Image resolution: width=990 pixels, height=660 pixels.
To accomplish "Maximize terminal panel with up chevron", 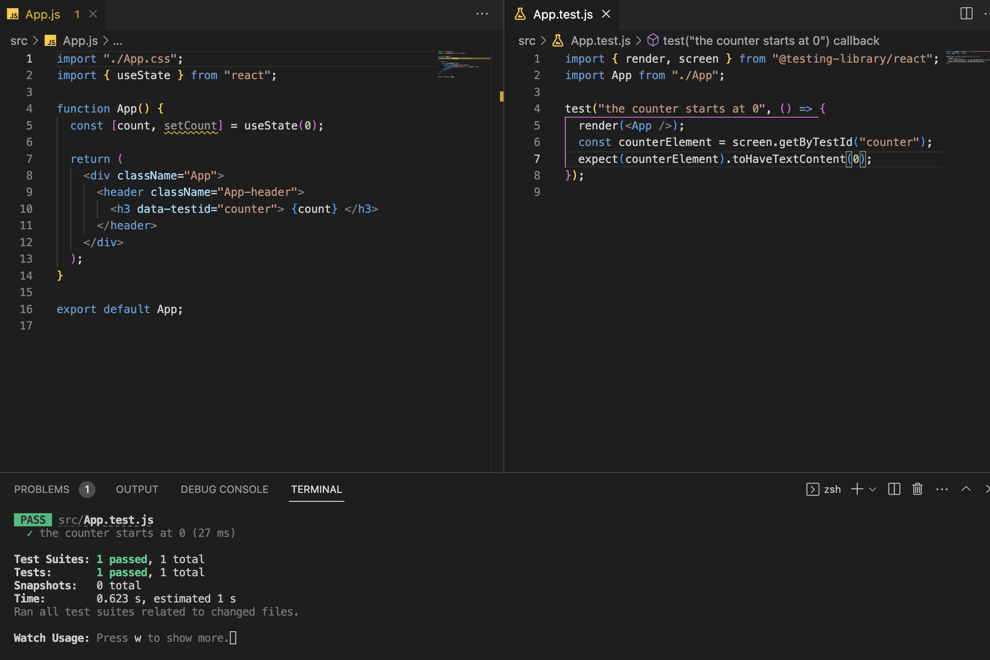I will click(966, 489).
